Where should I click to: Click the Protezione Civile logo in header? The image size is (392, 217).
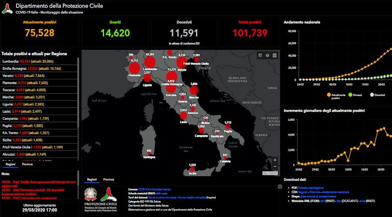tap(7, 9)
